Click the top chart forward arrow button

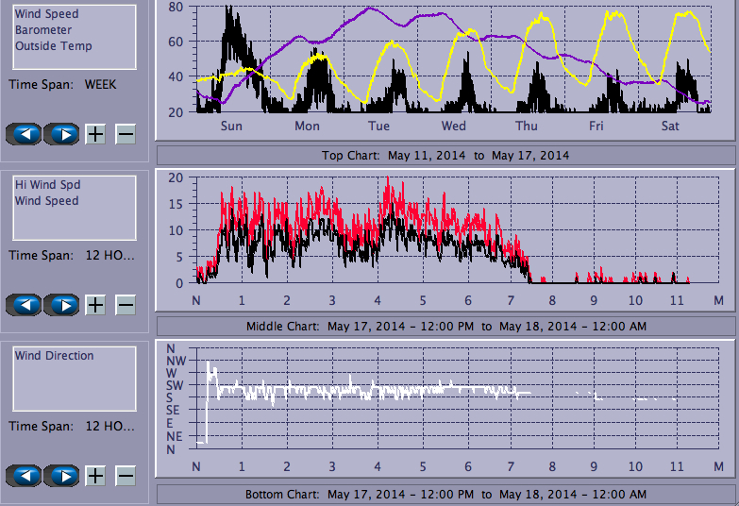[61, 134]
